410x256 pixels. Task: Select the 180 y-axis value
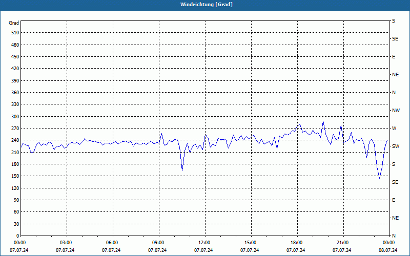pos(15,164)
